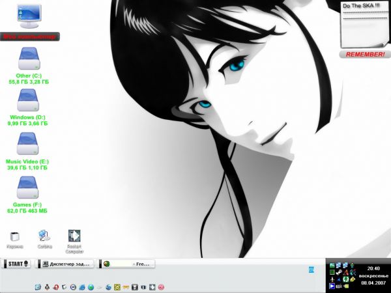391x293 pixels.
Task: Click the воскресенье weekday text in the tray
Action: (373, 276)
